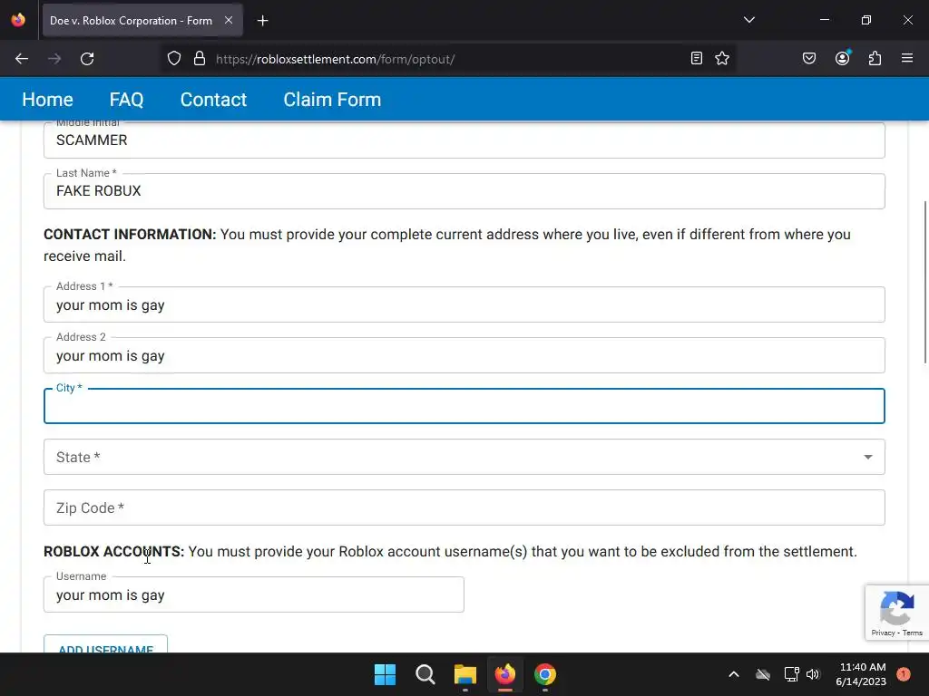929x696 pixels.
Task: Focus the City input field
Action: pos(464,406)
